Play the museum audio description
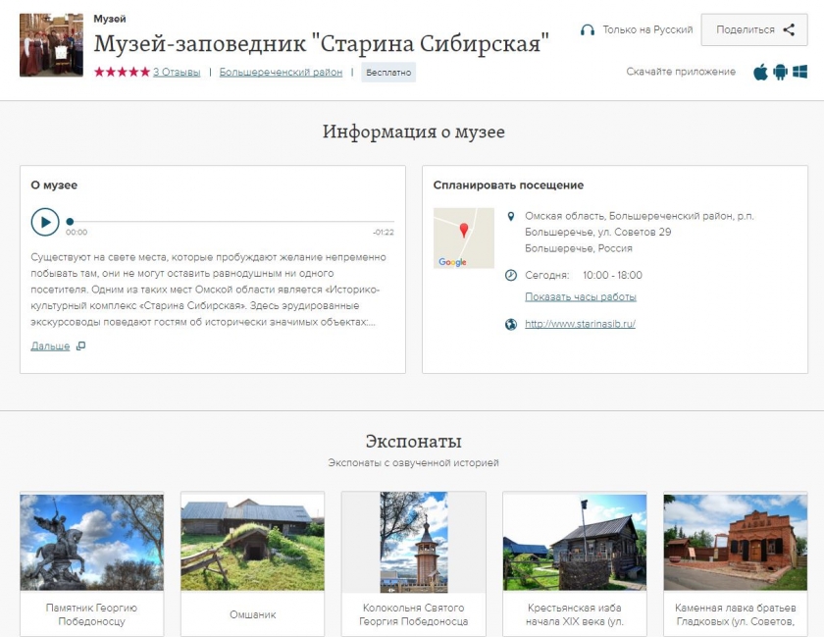Screen dimensions: 824x637 pyautogui.click(x=45, y=222)
